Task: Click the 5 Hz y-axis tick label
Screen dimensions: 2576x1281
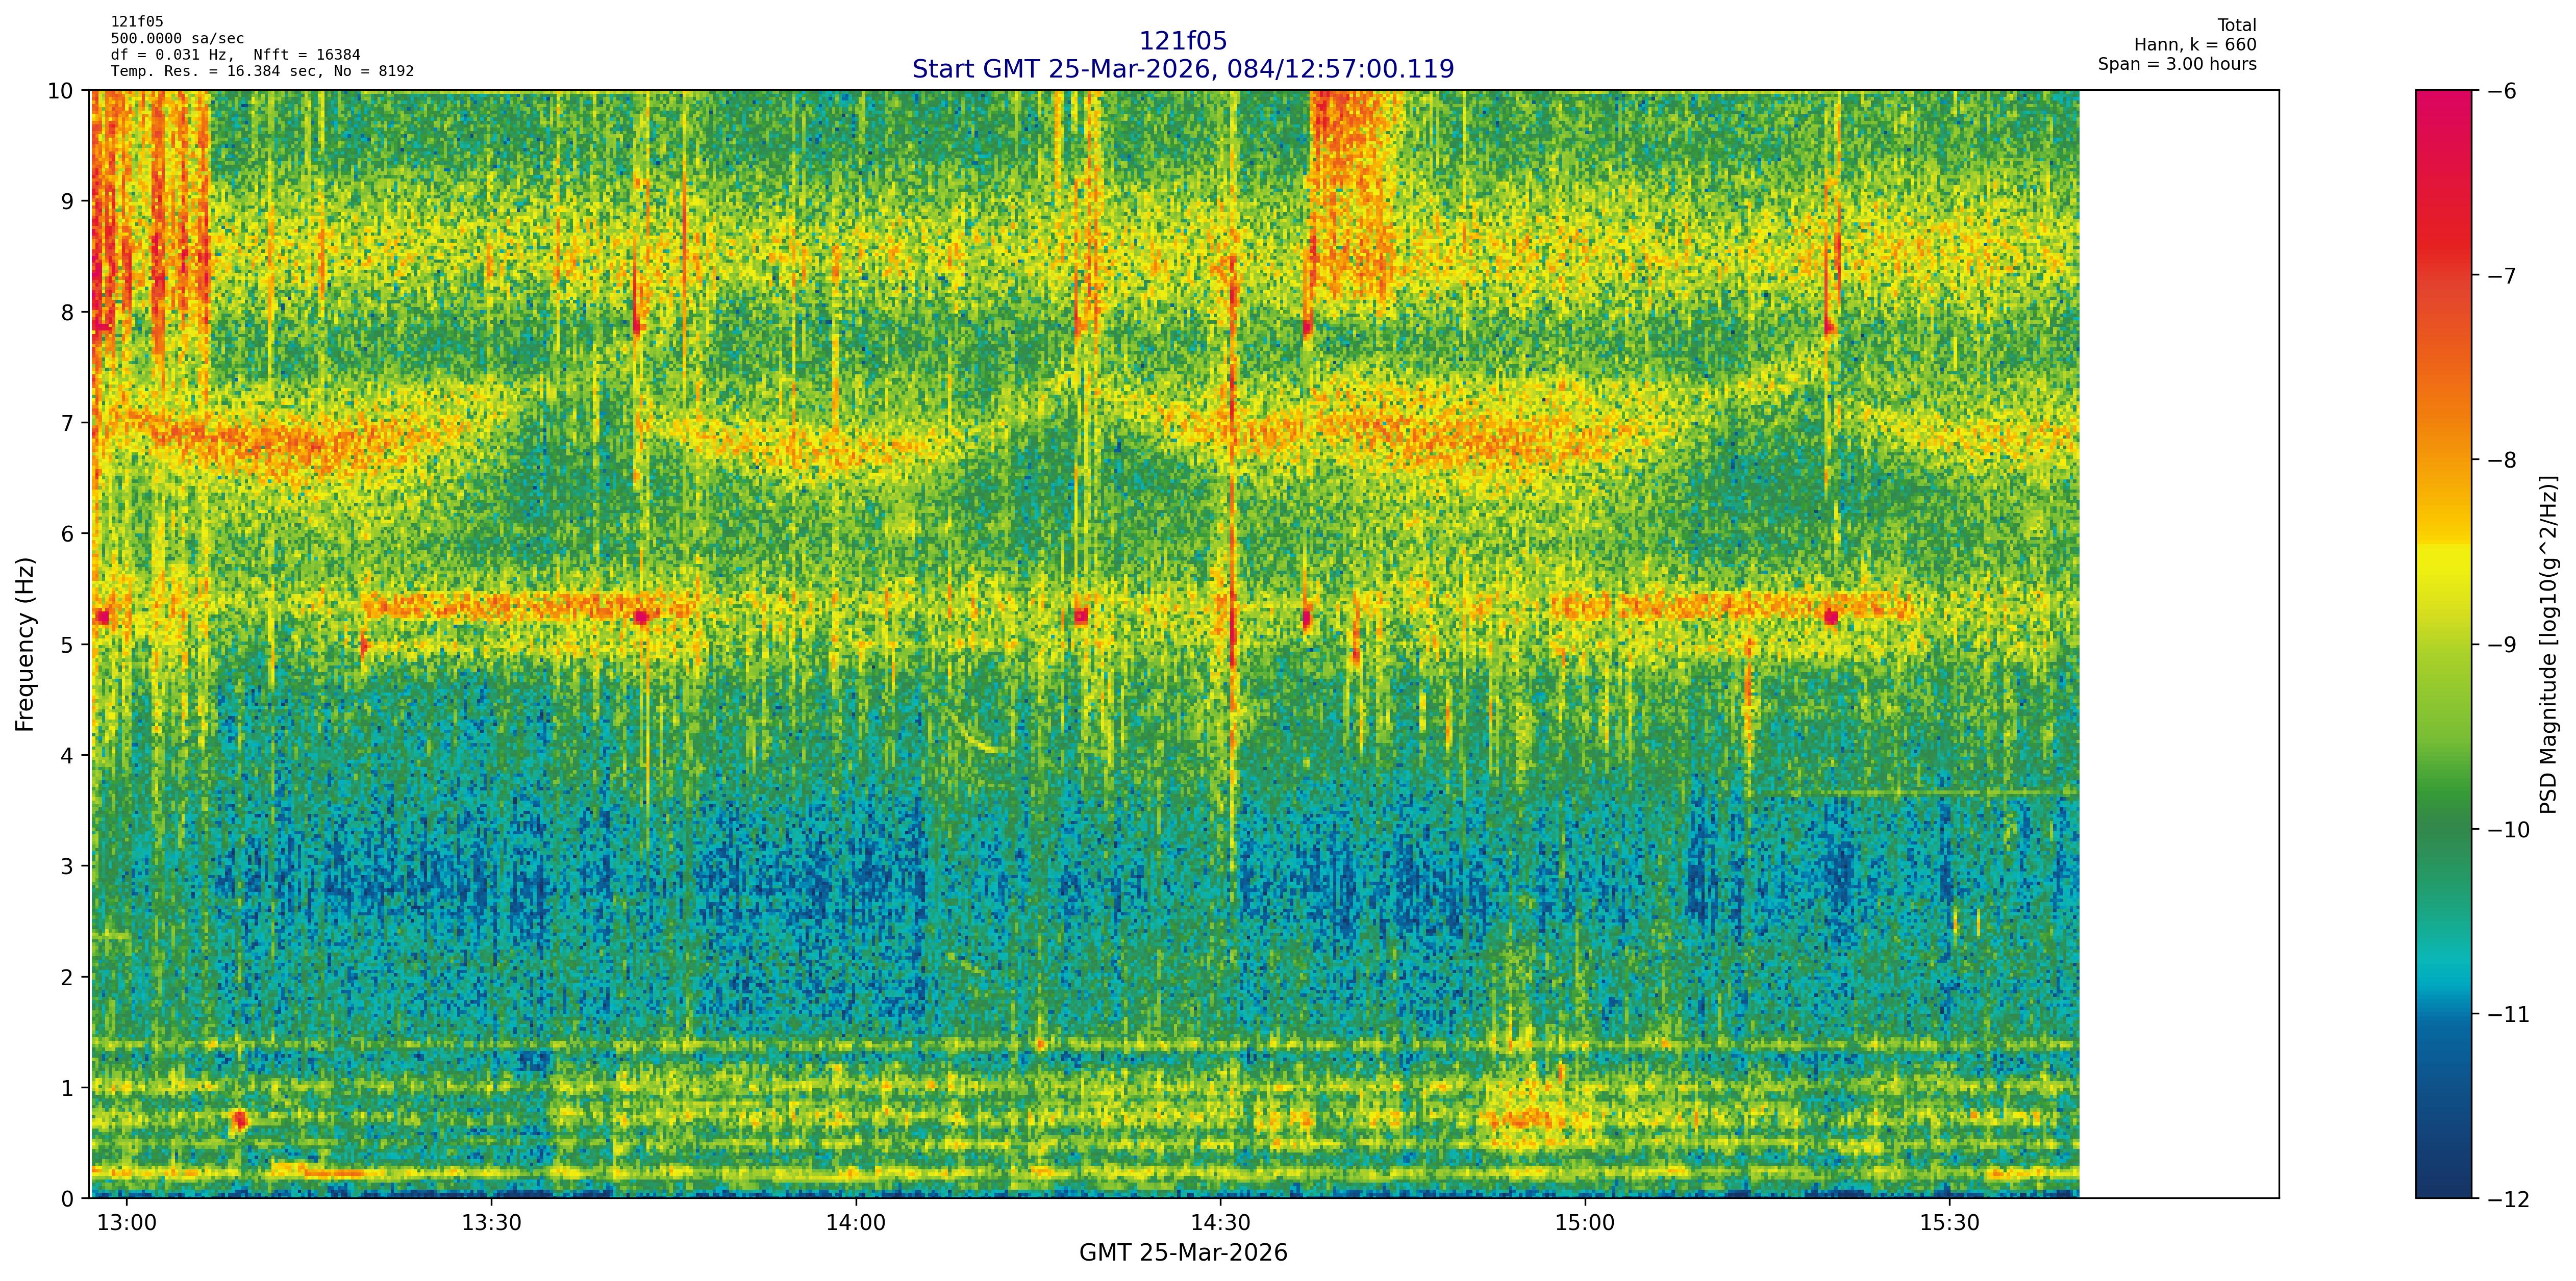Action: coord(67,645)
